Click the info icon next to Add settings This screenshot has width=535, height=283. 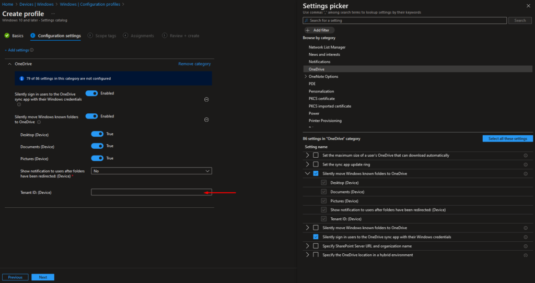[x=32, y=50]
